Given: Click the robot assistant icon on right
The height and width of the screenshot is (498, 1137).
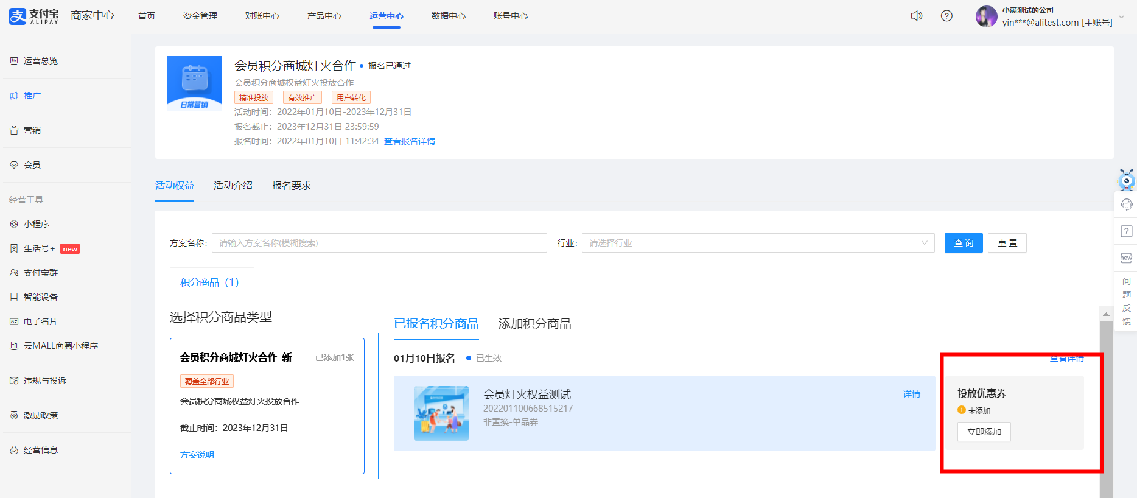Looking at the screenshot, I should pos(1126,180).
